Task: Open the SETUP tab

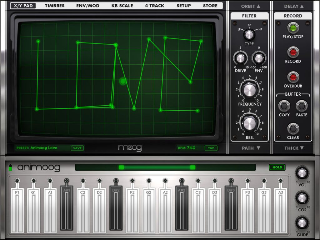Action: [x=184, y=6]
